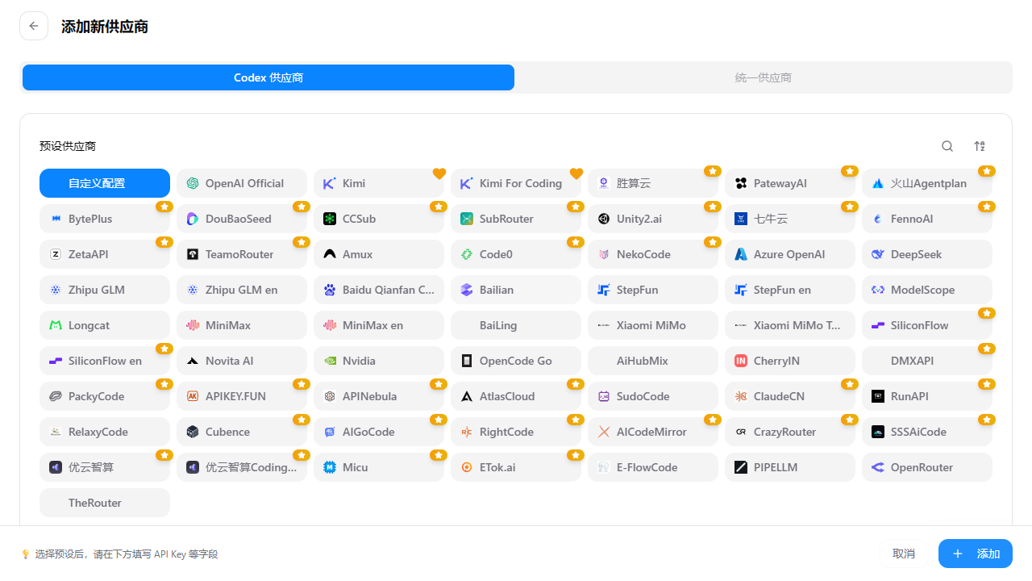Choose the PackyCode provider
The width and height of the screenshot is (1032, 581).
coord(105,396)
